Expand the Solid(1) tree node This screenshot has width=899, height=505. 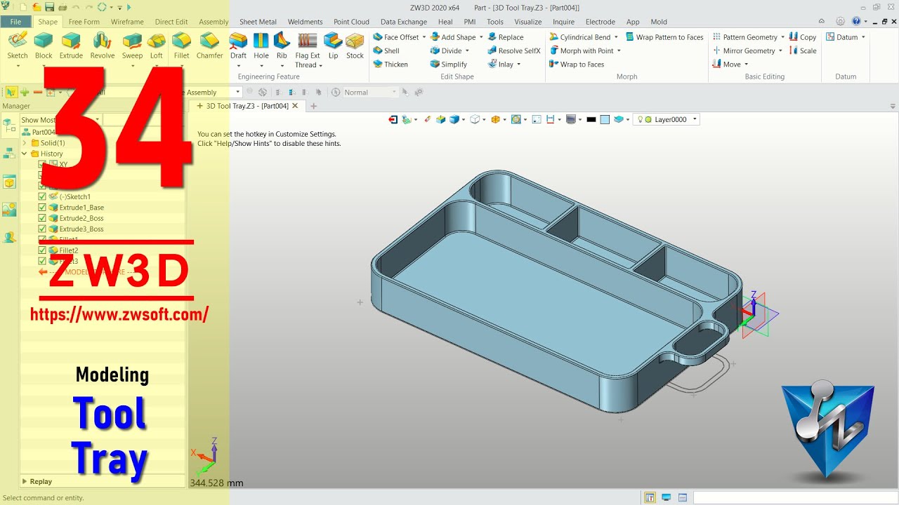click(25, 143)
